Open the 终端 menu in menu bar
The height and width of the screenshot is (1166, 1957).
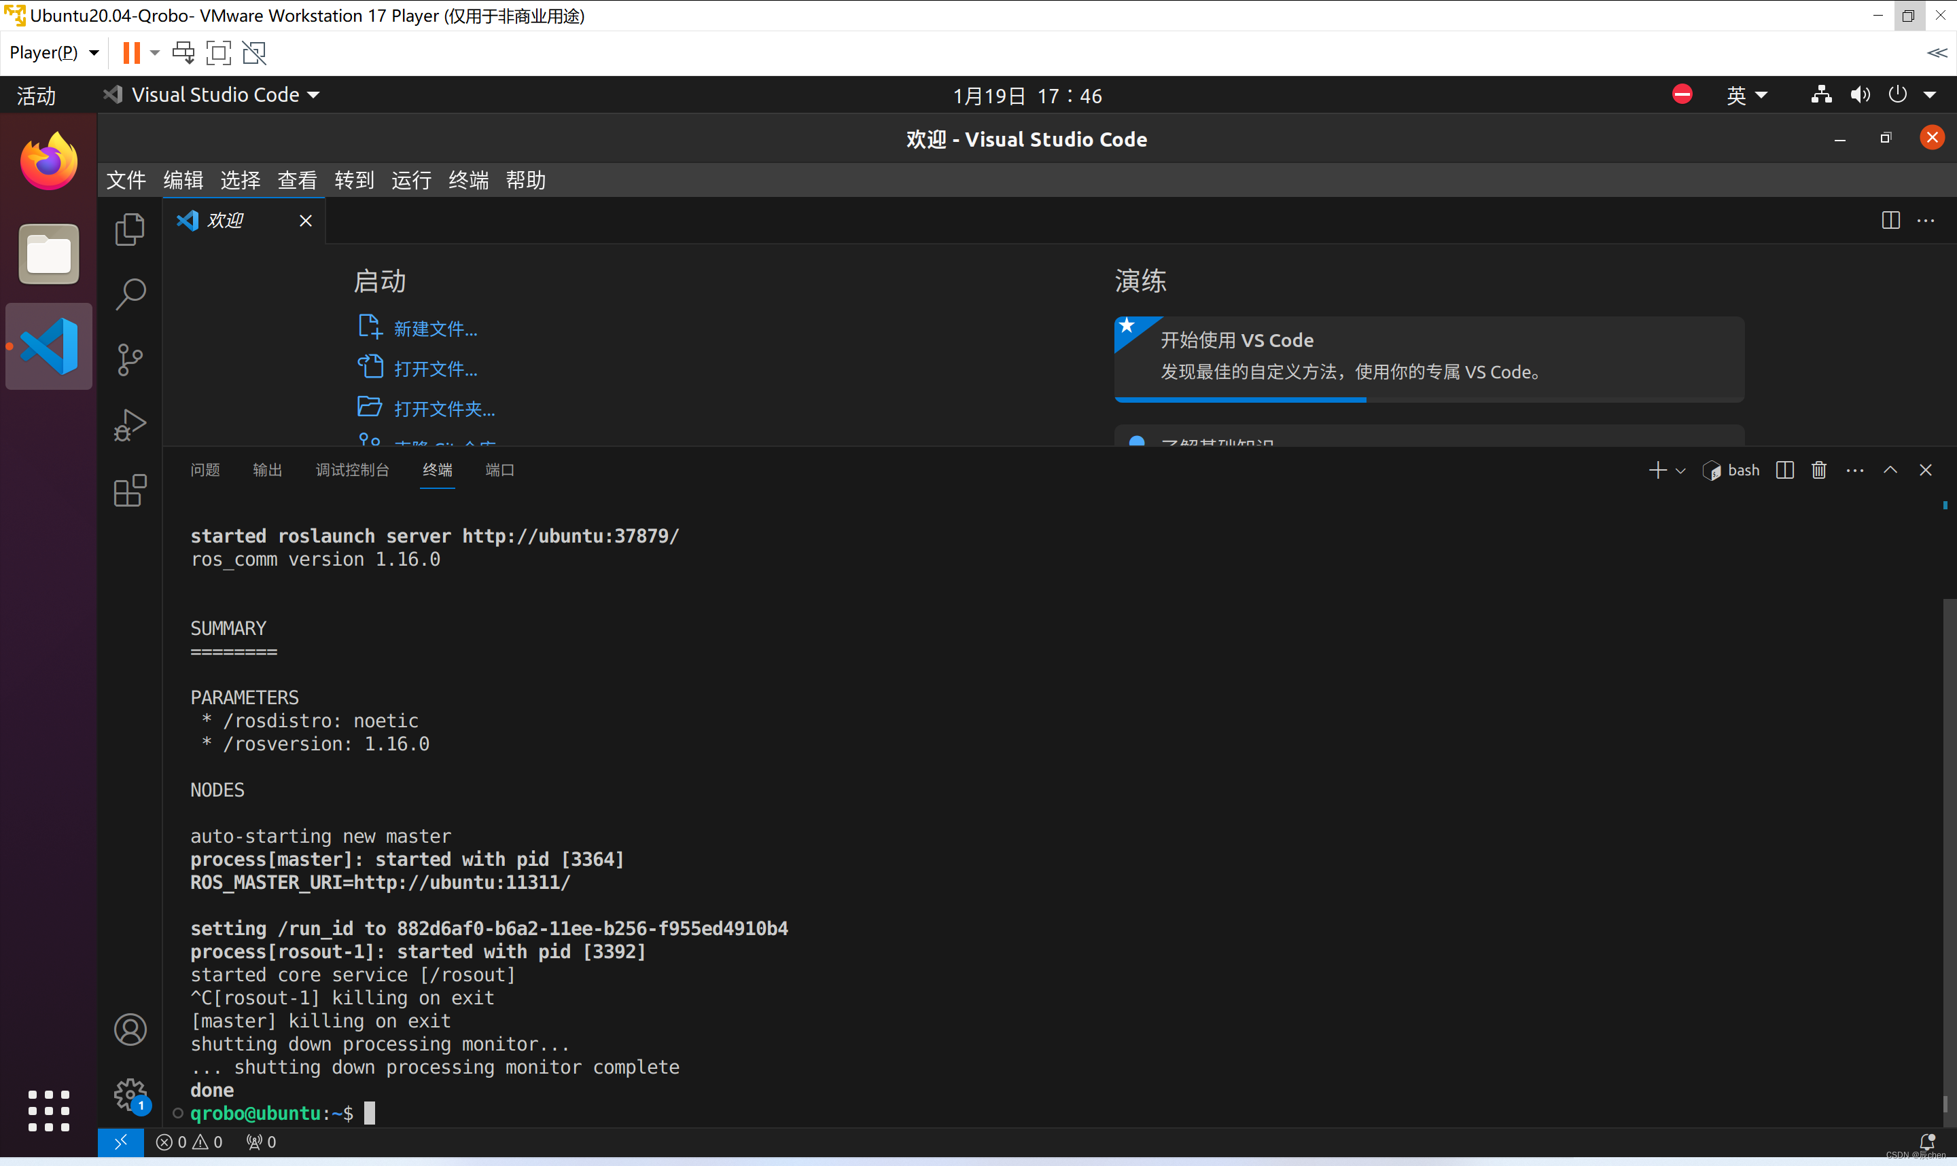pos(468,180)
